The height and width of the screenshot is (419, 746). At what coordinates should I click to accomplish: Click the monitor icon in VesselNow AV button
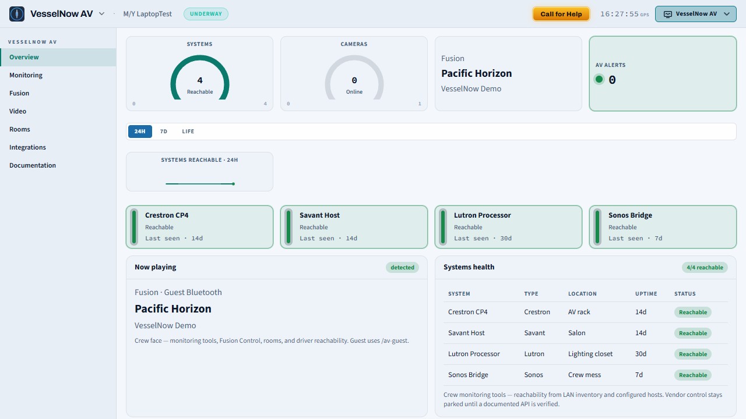pyautogui.click(x=668, y=14)
